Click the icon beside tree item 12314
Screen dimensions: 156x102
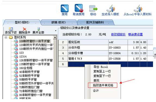(16, 57)
